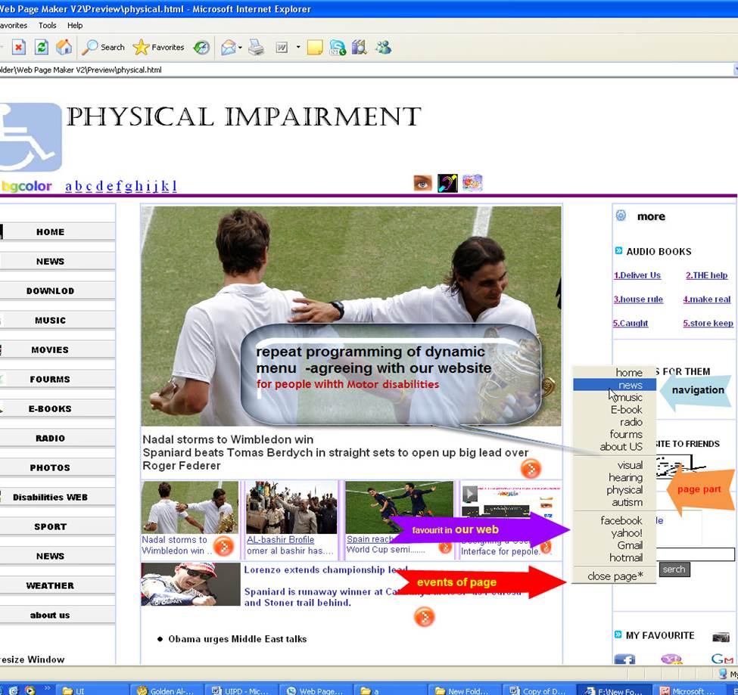Click the Print icon in the toolbar
Screen dimensions: 738x695
pos(257,47)
